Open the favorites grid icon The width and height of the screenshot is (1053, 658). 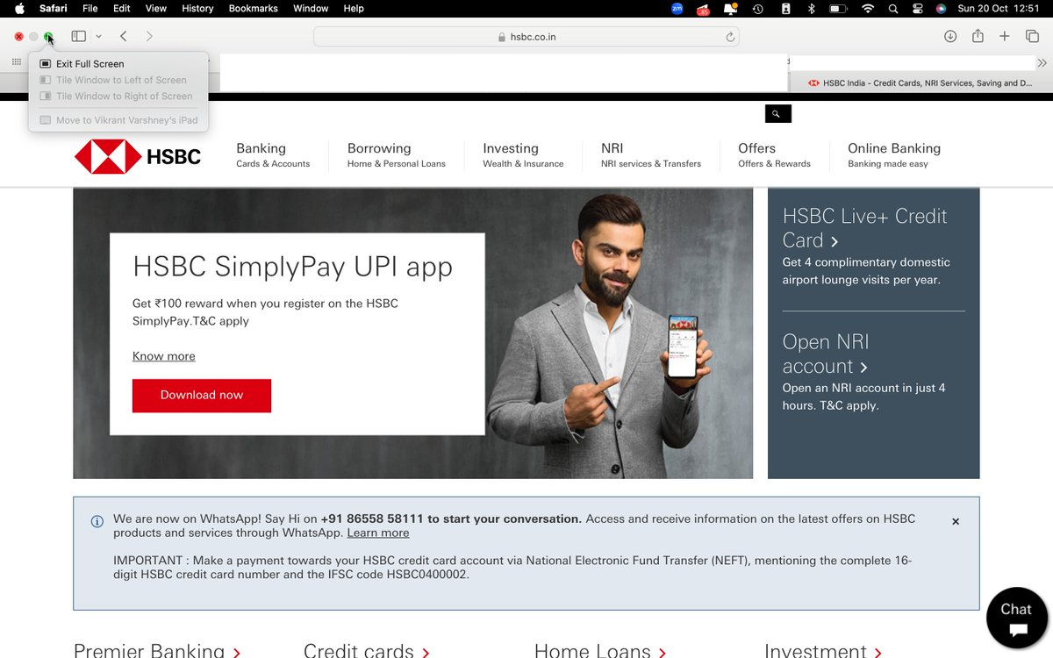[17, 62]
